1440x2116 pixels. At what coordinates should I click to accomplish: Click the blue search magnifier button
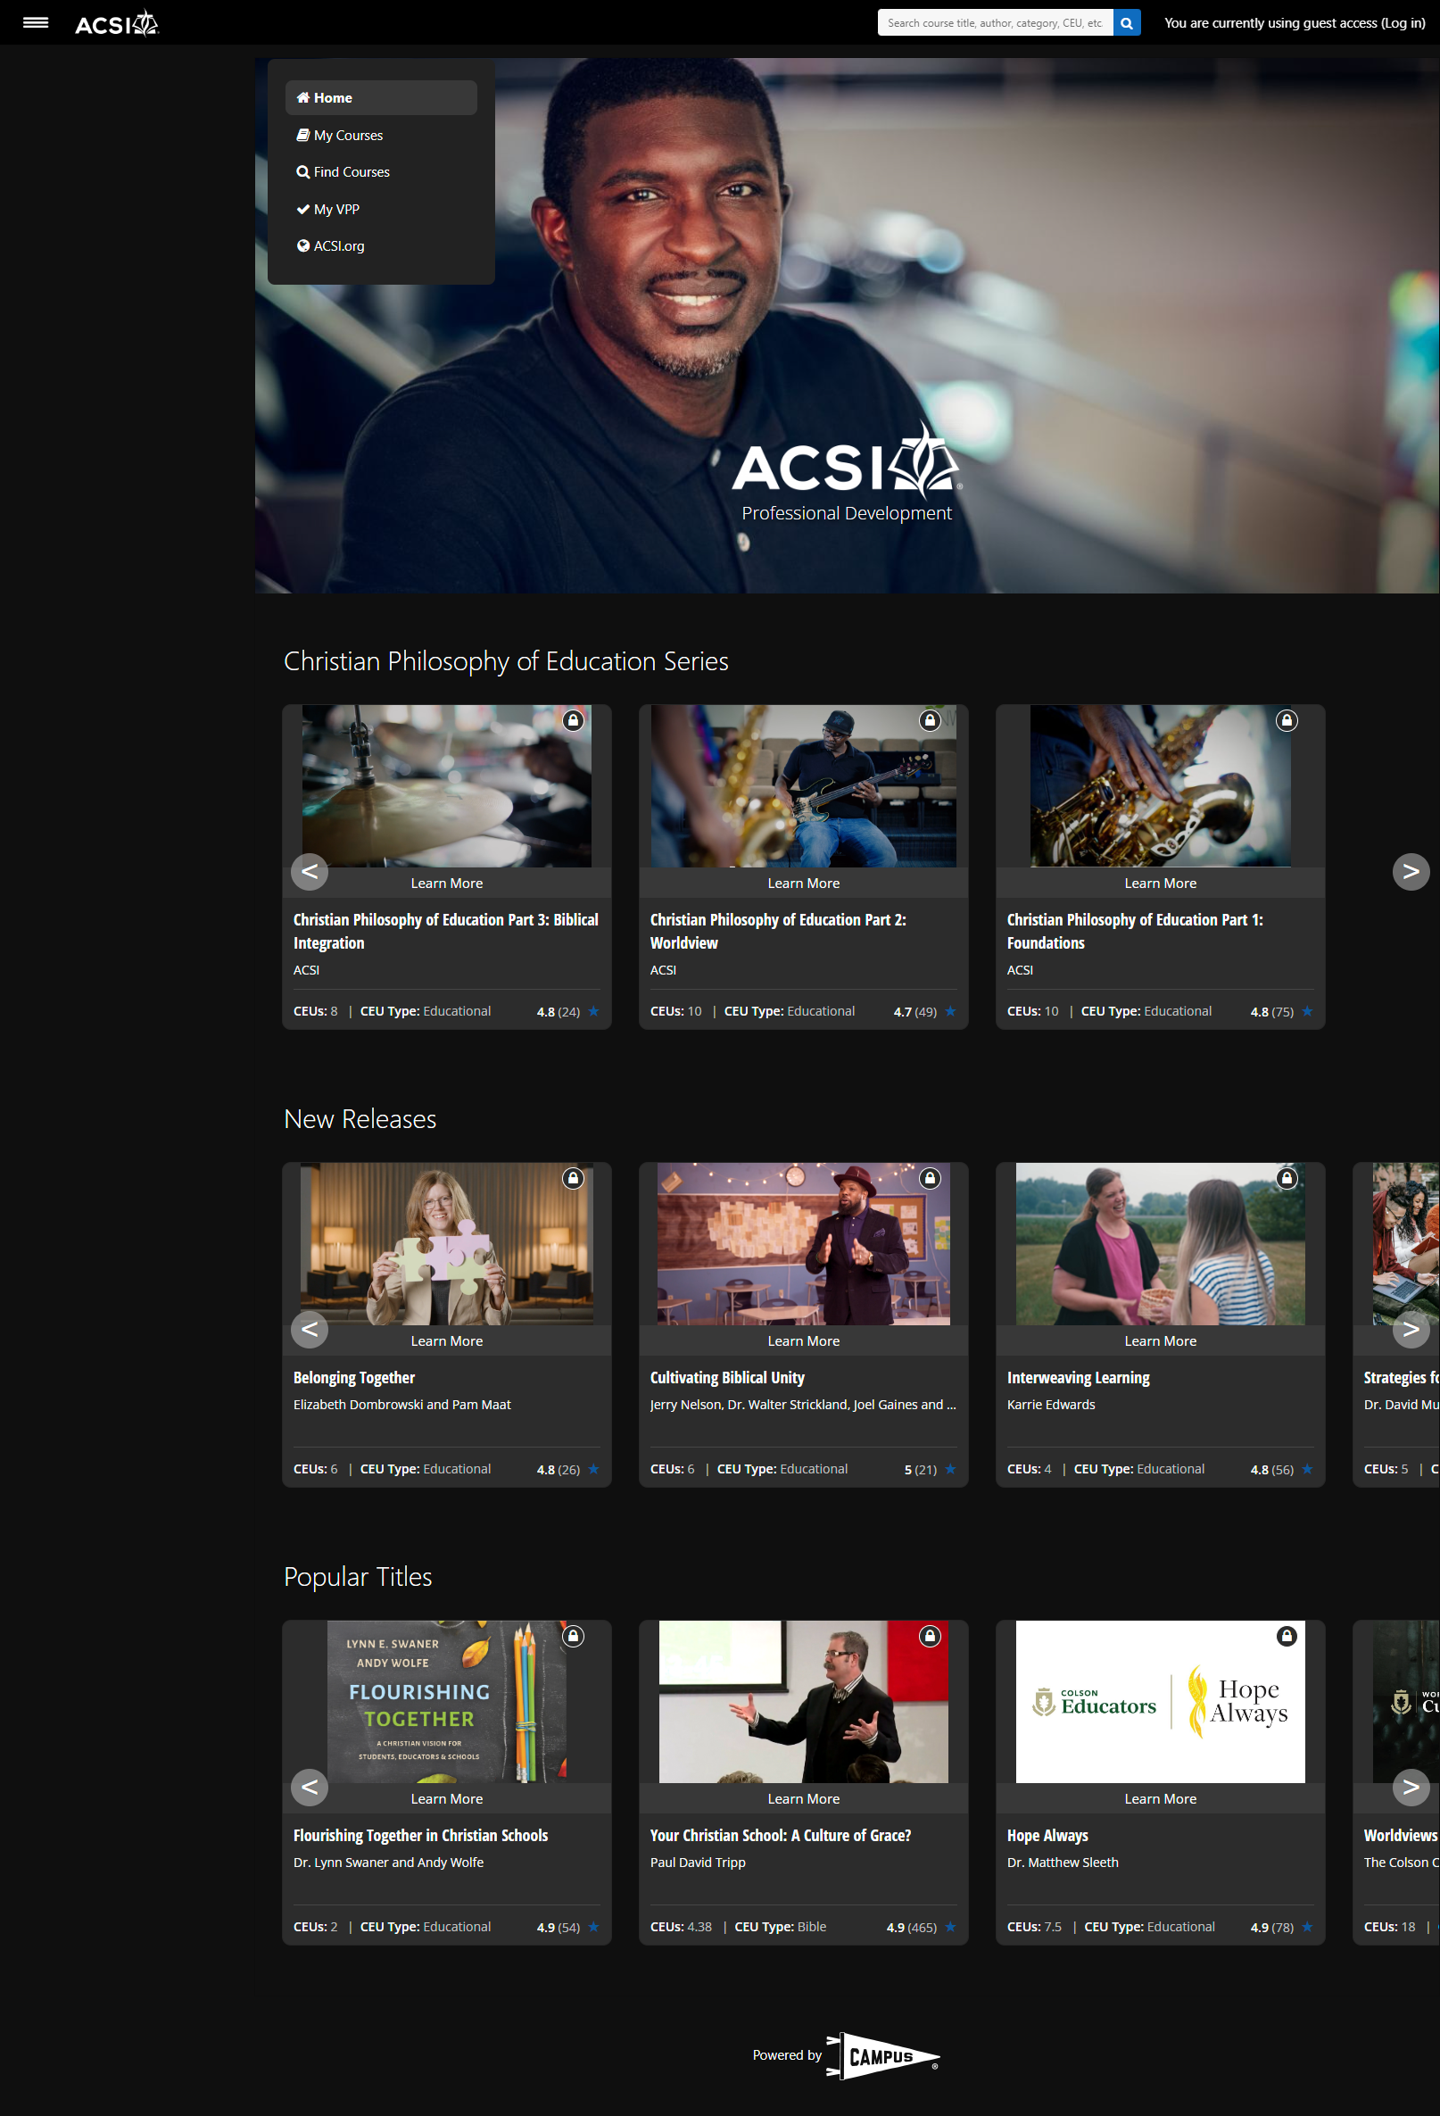coord(1127,23)
